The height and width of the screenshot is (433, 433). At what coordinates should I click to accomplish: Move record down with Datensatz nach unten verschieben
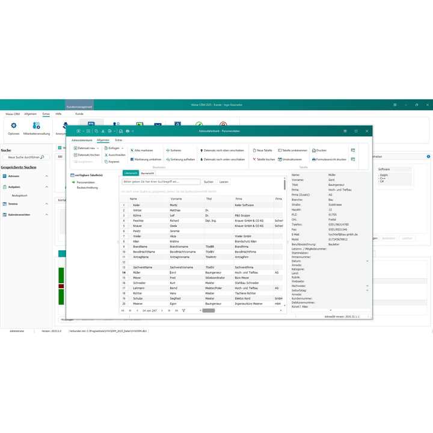tap(223, 159)
